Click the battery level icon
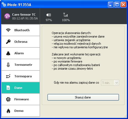The image size is (128, 119). [49, 15]
